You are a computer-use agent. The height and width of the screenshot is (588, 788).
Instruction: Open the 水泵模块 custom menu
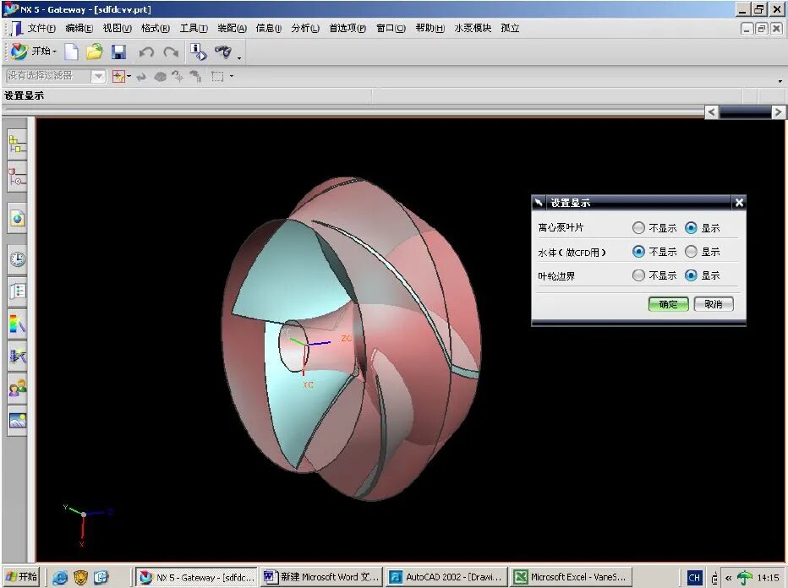pyautogui.click(x=473, y=28)
